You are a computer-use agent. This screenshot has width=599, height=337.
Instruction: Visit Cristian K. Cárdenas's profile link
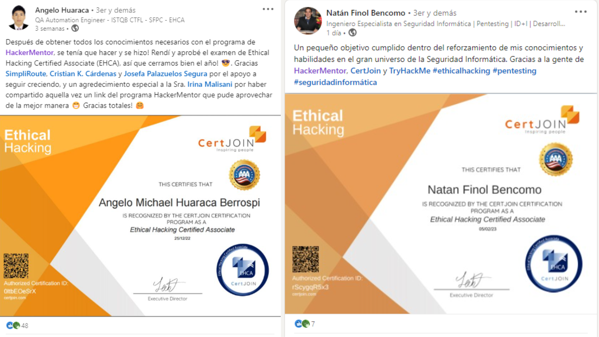point(83,74)
